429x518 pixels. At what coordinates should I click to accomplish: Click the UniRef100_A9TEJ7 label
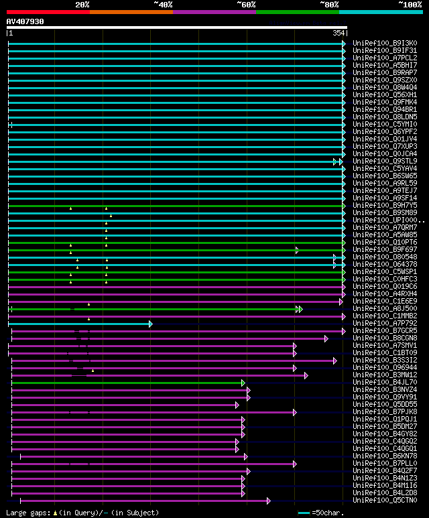click(385, 190)
